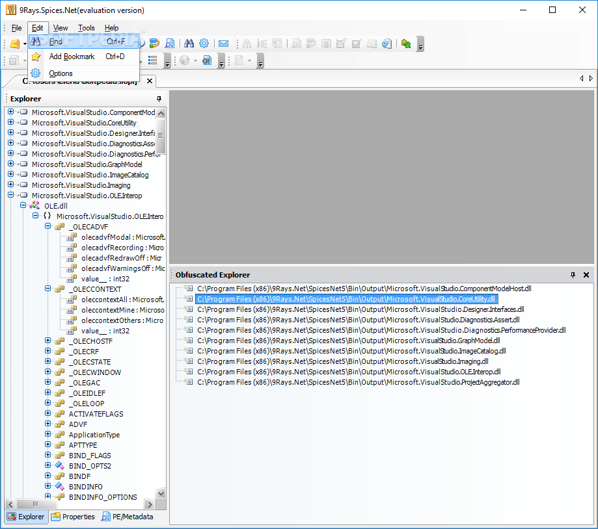This screenshot has width=598, height=529.
Task: Click the first toolbar row overflow chevron
Action: 420,44
